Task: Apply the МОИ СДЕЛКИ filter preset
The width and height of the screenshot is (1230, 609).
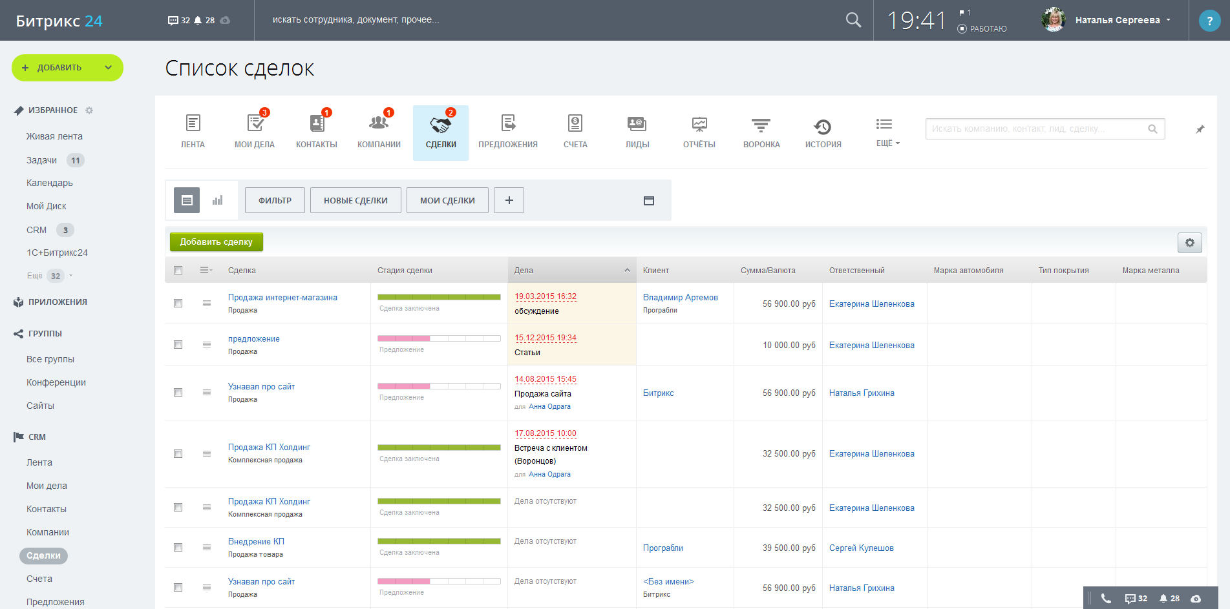Action: 447,200
